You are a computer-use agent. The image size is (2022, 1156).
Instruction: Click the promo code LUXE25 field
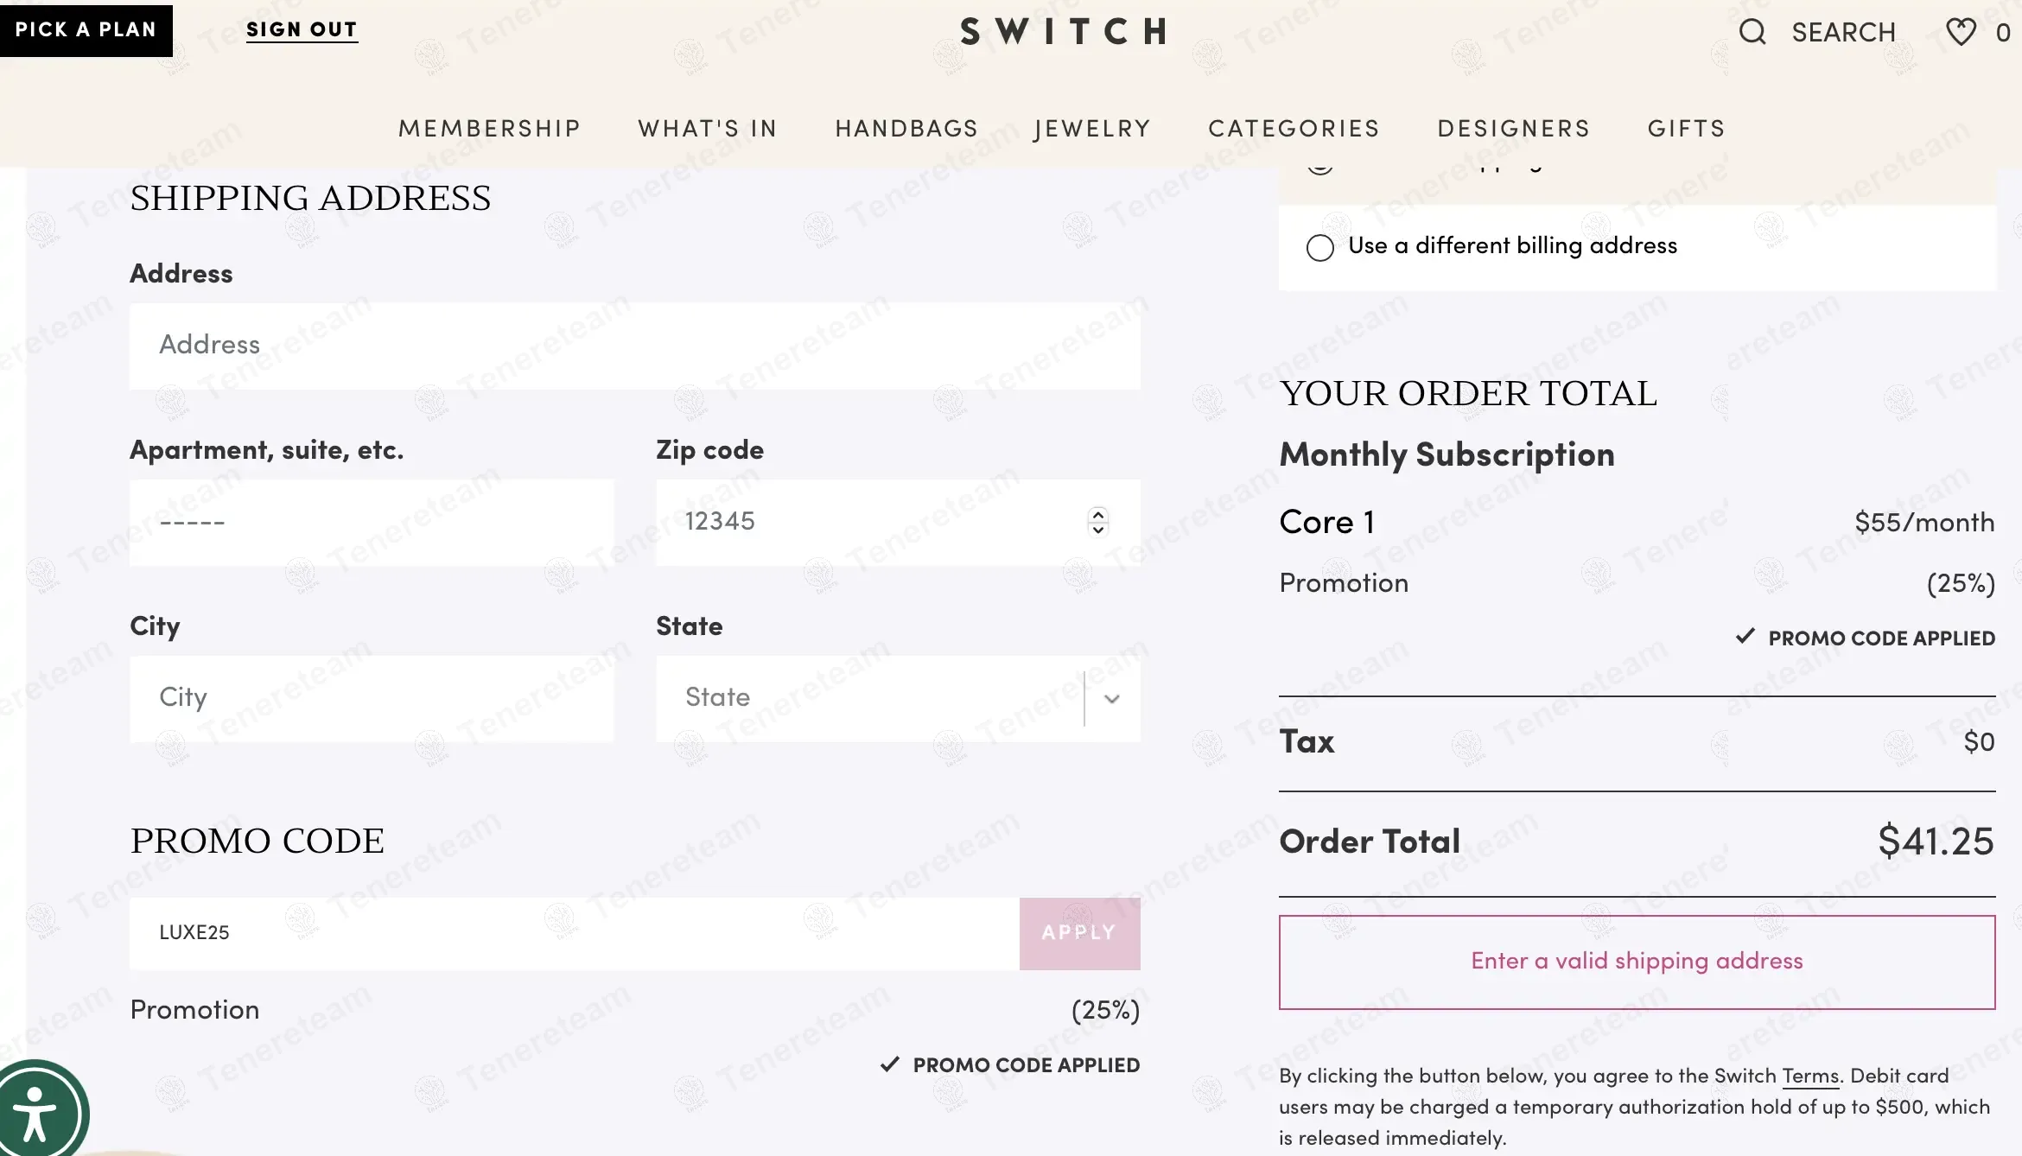click(x=574, y=933)
